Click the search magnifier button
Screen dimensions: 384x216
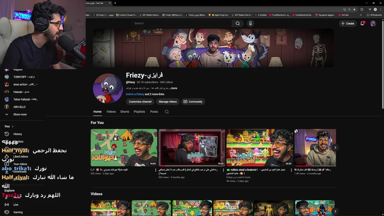pyautogui.click(x=238, y=23)
